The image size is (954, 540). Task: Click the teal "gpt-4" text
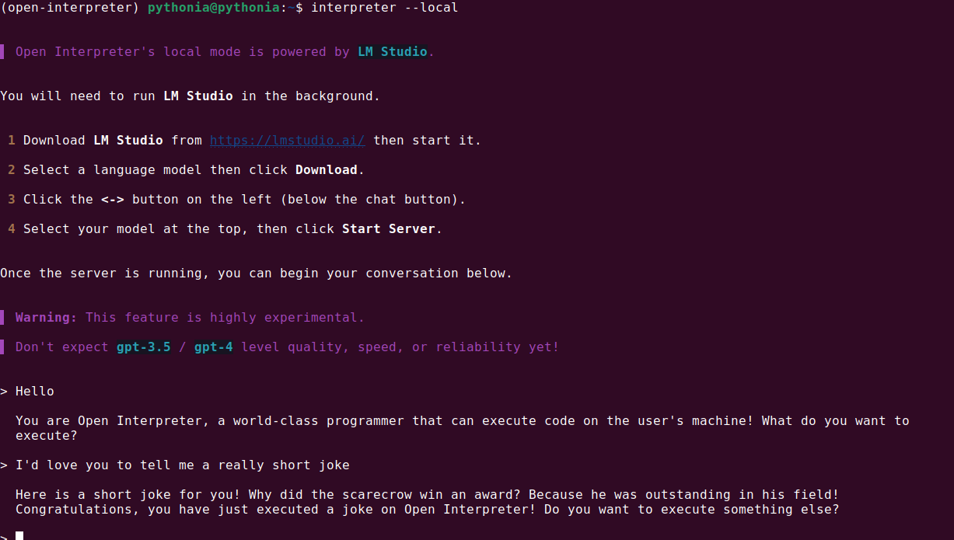[x=213, y=347]
